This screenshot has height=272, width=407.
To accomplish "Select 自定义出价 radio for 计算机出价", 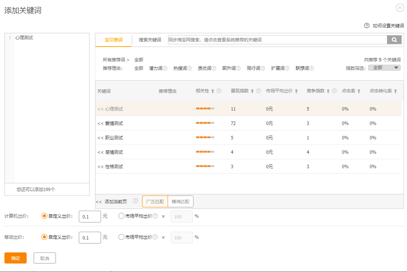I will pos(44,216).
